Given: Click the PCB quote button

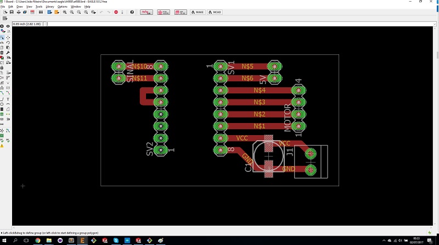Looking at the screenshot, I should (164, 12).
